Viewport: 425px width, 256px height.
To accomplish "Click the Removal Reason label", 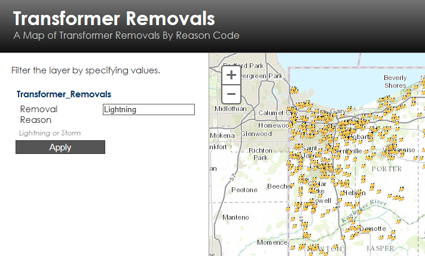I will coord(39,115).
